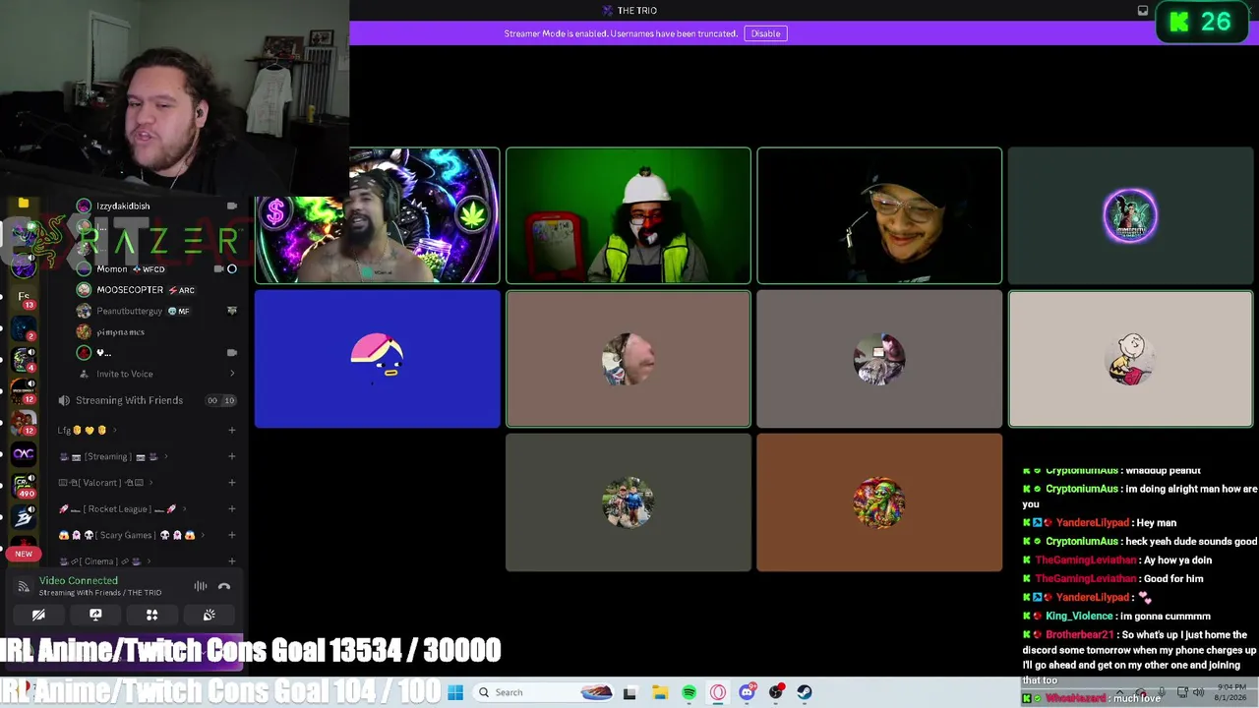
Task: Open Task View on taskbar
Action: coord(629,692)
